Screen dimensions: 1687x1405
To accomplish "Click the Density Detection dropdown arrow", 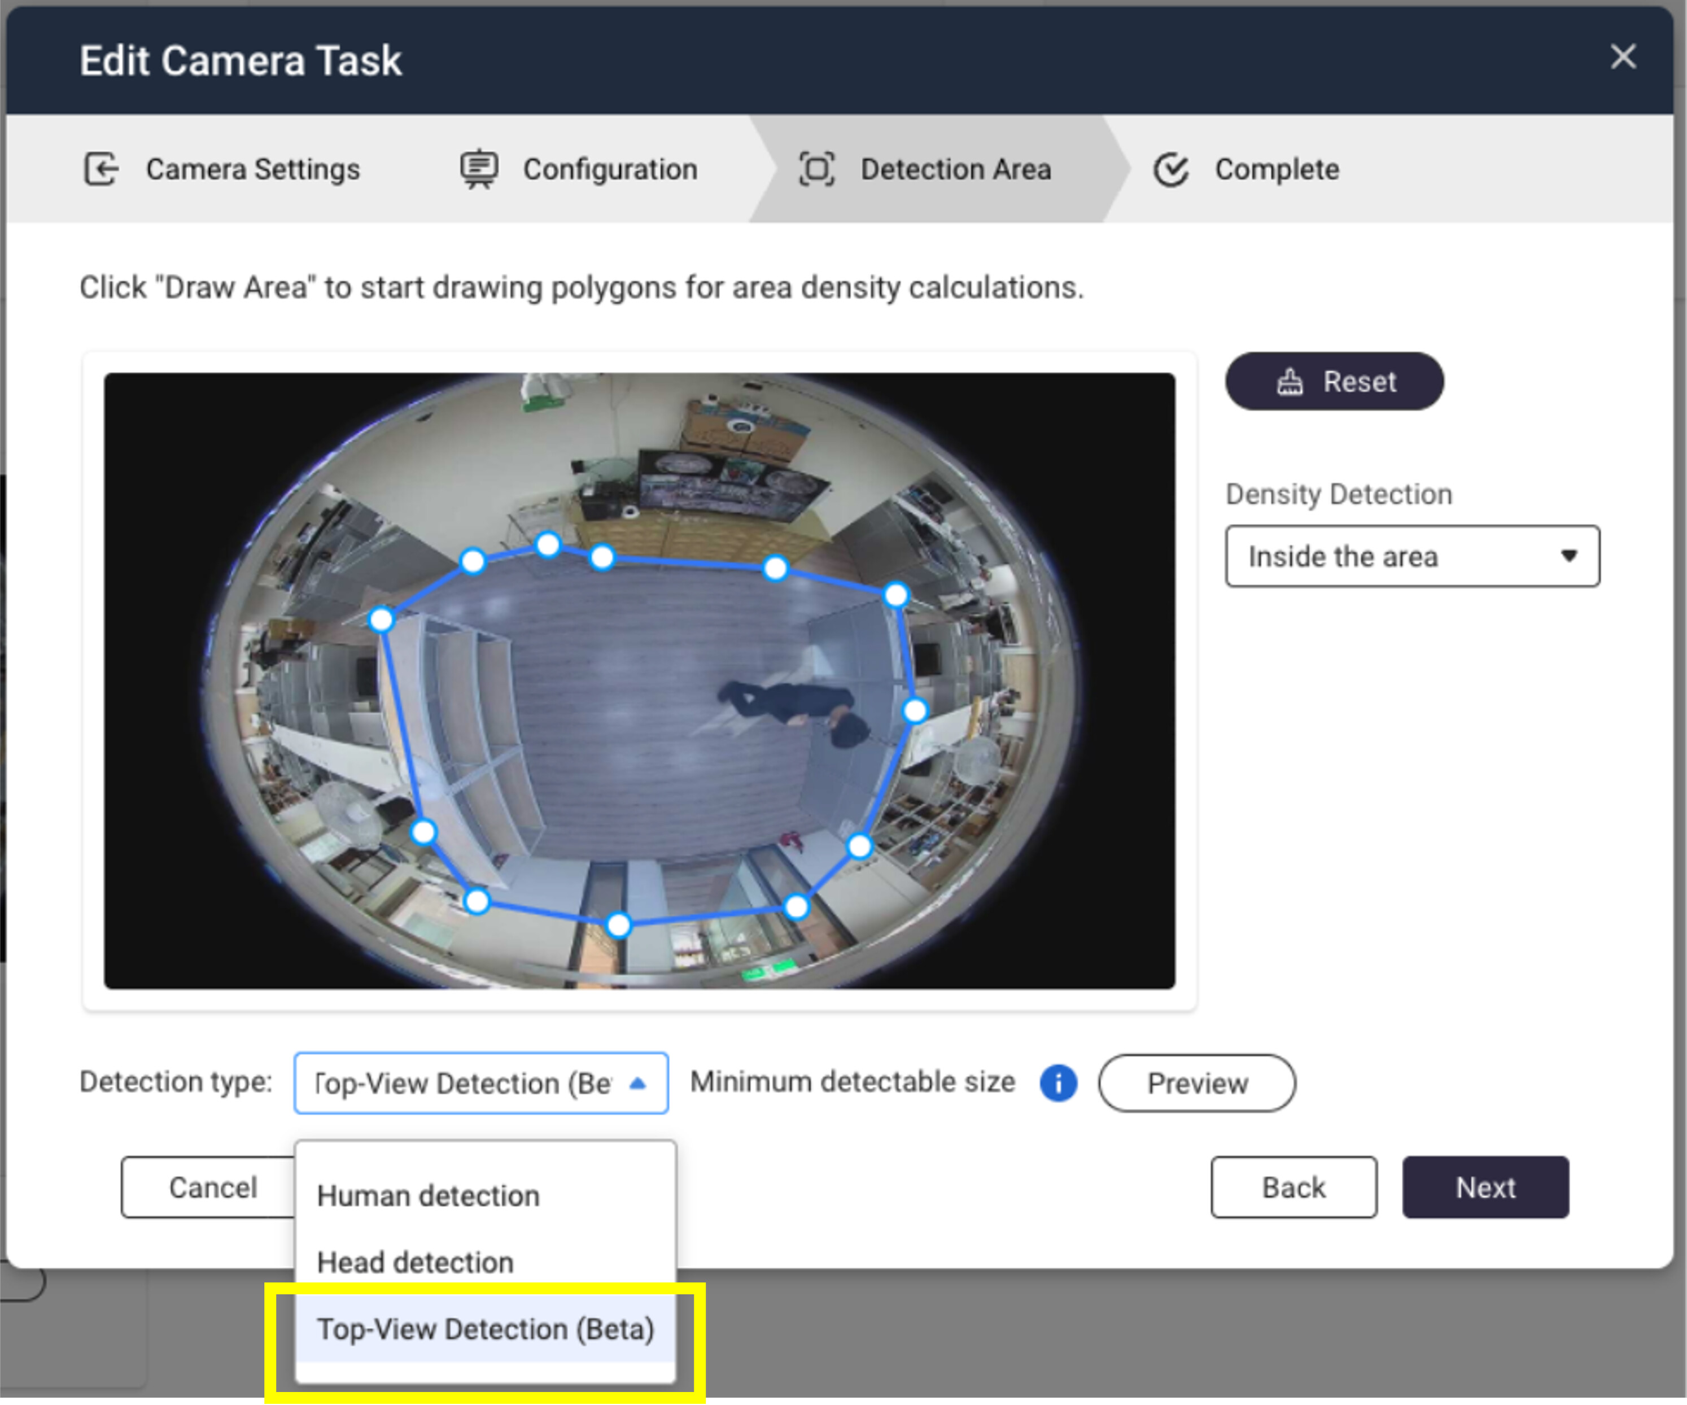I will (x=1568, y=556).
